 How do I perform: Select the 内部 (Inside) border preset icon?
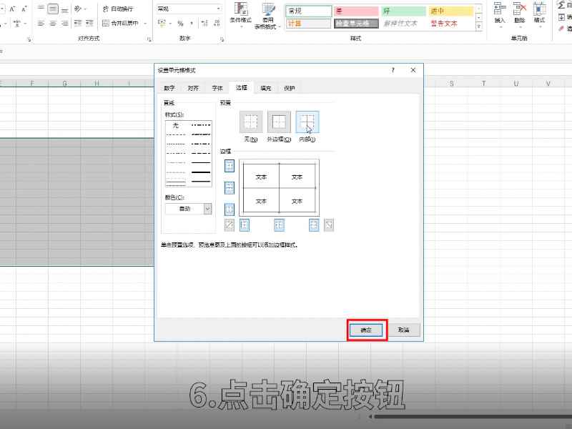coord(307,122)
